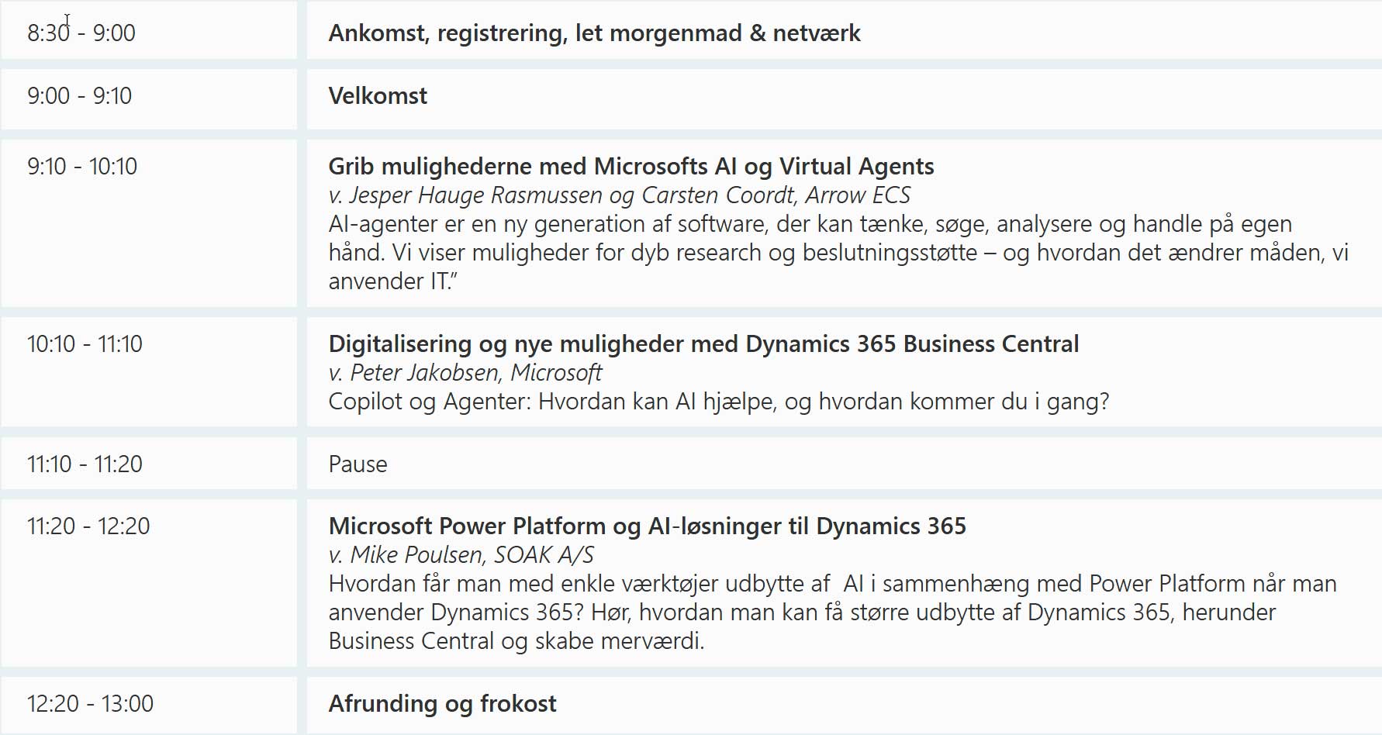This screenshot has width=1382, height=735.
Task: Click the 9:00 - 9:10 time cell
Action: tap(80, 95)
